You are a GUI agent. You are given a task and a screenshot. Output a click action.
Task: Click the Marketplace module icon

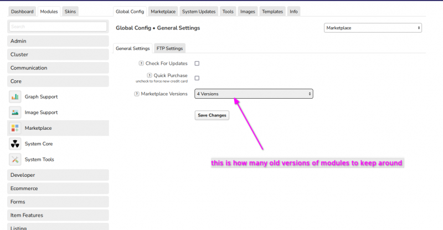point(15,128)
